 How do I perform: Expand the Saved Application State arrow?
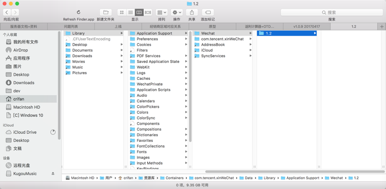[186, 62]
